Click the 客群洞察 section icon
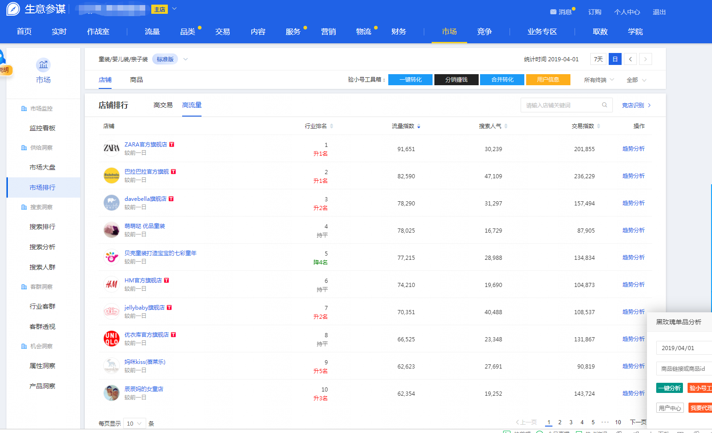Screen dimensions: 712x433 tap(24, 287)
